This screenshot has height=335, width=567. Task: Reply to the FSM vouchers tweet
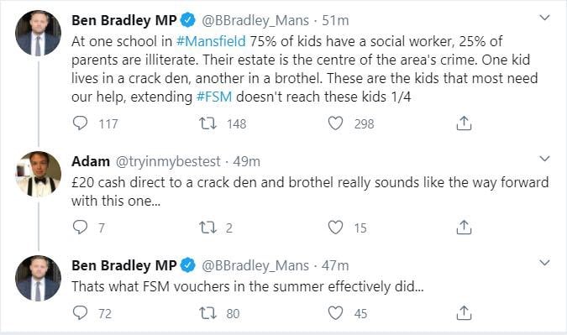click(80, 313)
